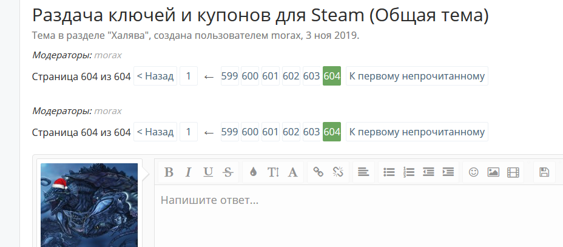Go to page 1 in top pagination
The height and width of the screenshot is (247, 563).
(x=189, y=76)
